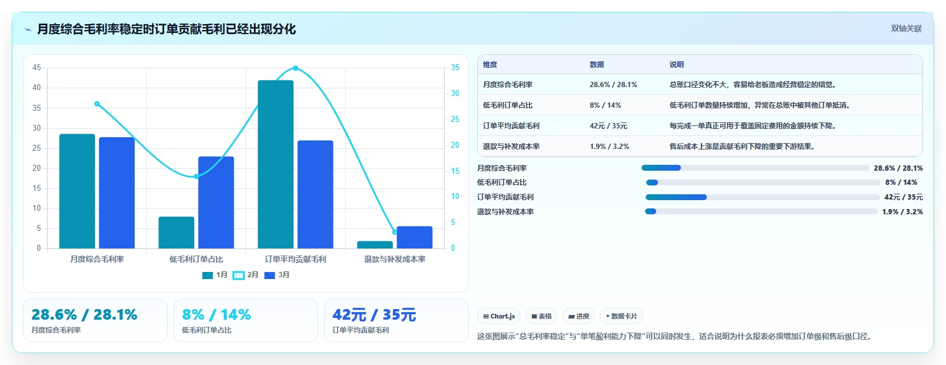Viewport: 946px width, 365px height.
Task: Select table value 42元 / 35元
Action: point(608,126)
